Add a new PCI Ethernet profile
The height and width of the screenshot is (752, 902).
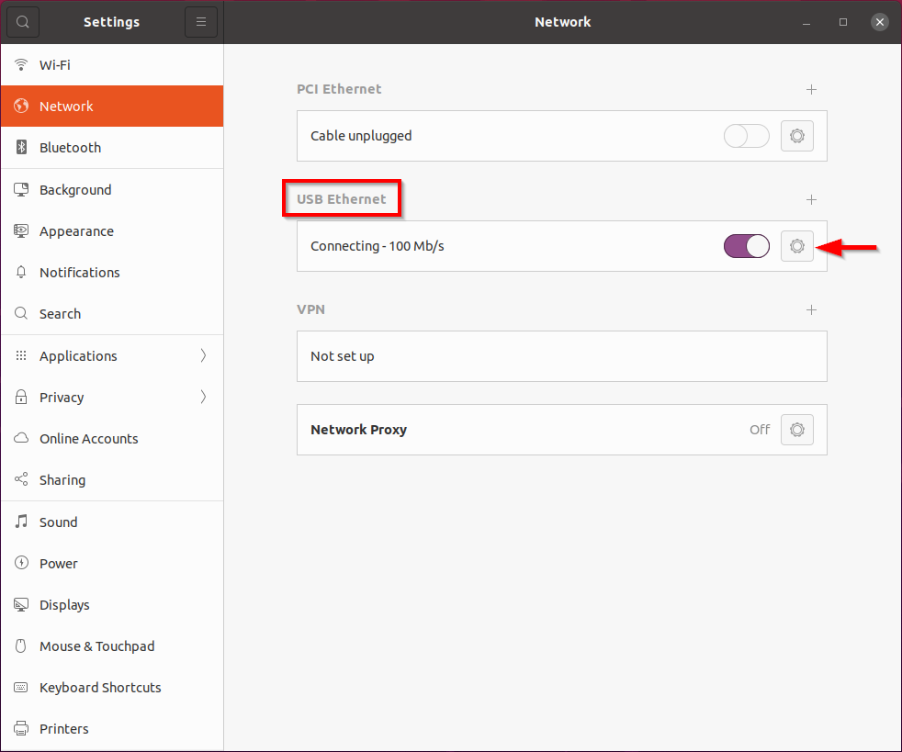click(811, 89)
